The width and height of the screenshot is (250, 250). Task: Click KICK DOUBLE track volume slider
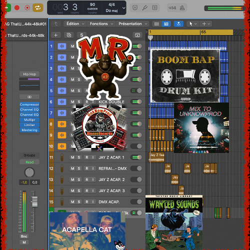(136, 101)
